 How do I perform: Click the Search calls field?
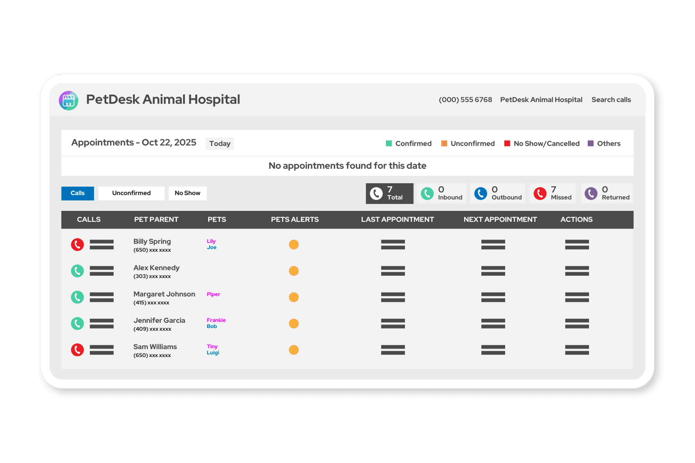click(611, 100)
